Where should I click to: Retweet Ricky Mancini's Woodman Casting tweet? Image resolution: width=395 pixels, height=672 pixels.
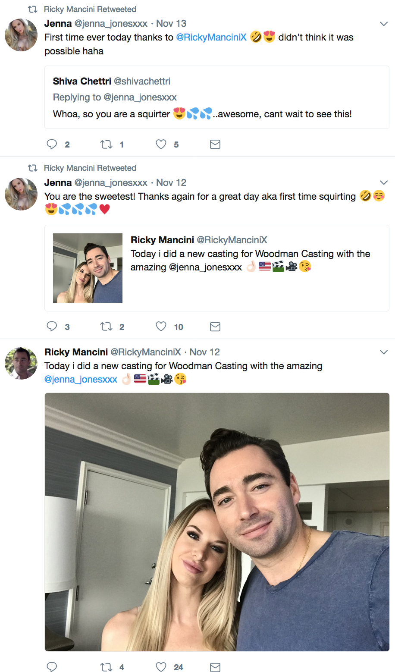coord(106,667)
